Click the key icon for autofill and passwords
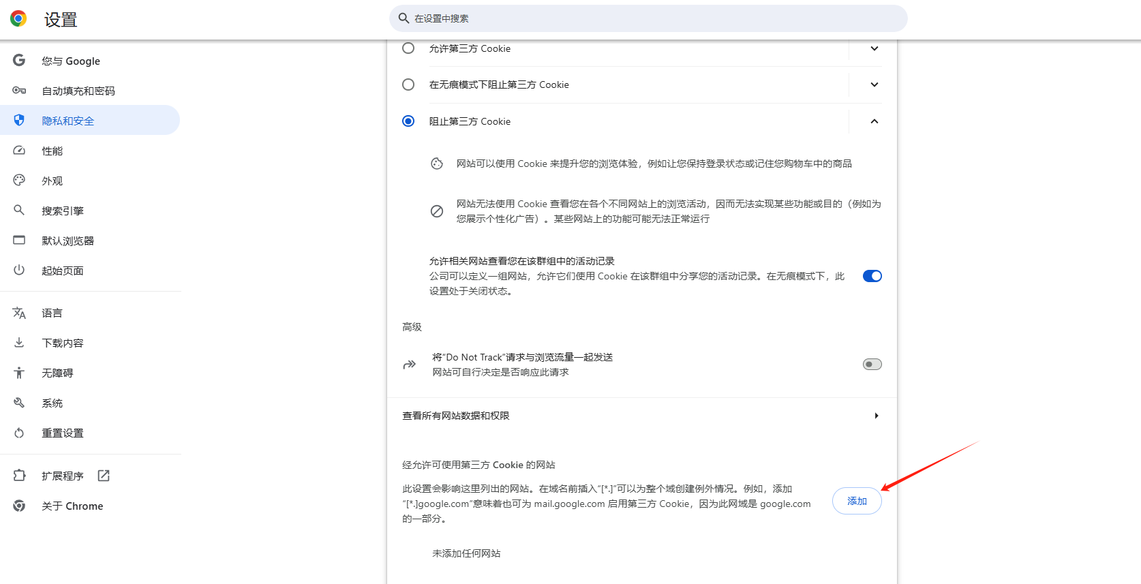Viewport: 1141px width, 584px height. pos(19,90)
